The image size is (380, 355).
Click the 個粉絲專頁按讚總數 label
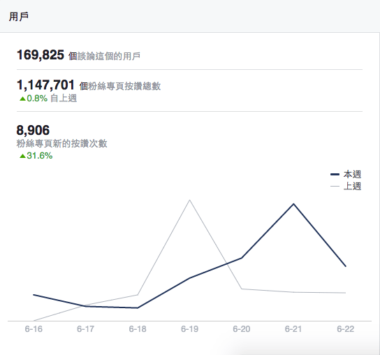coord(120,86)
